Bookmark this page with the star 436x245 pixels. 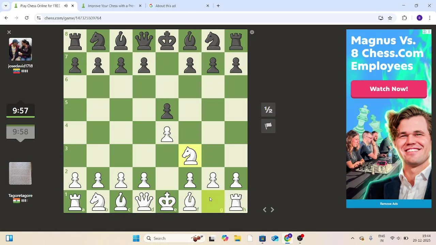(x=390, y=18)
